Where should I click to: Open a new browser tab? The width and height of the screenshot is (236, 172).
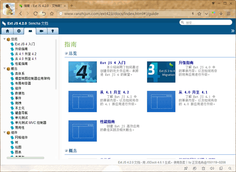coord(72,6)
